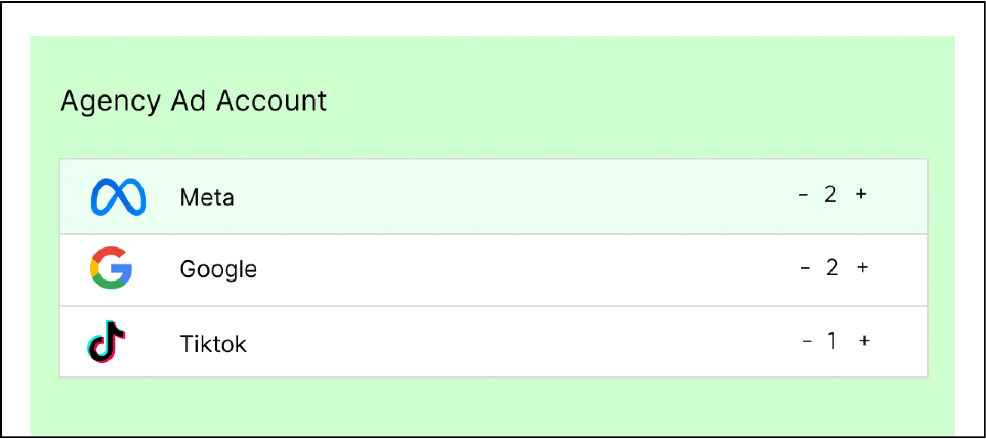The height and width of the screenshot is (439, 986).
Task: Click the Agency Ad Account heading
Action: pyautogui.click(x=194, y=101)
